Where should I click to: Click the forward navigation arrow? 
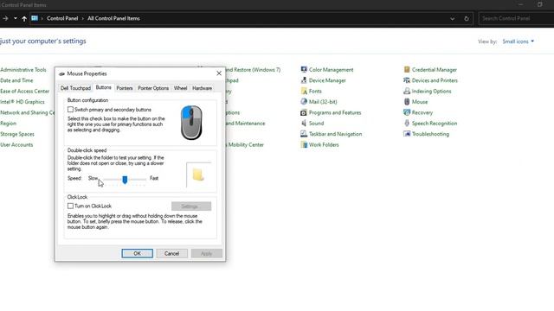point(5,18)
